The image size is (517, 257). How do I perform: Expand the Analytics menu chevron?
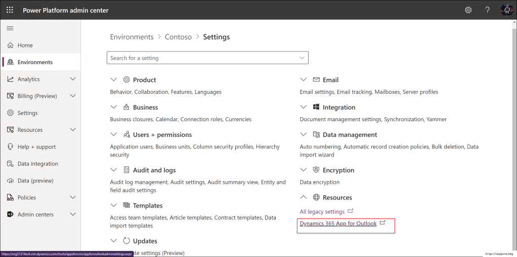point(73,79)
